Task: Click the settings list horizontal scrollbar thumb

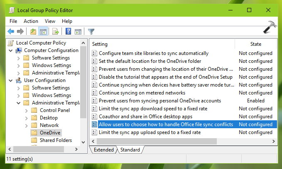Action: point(157,141)
